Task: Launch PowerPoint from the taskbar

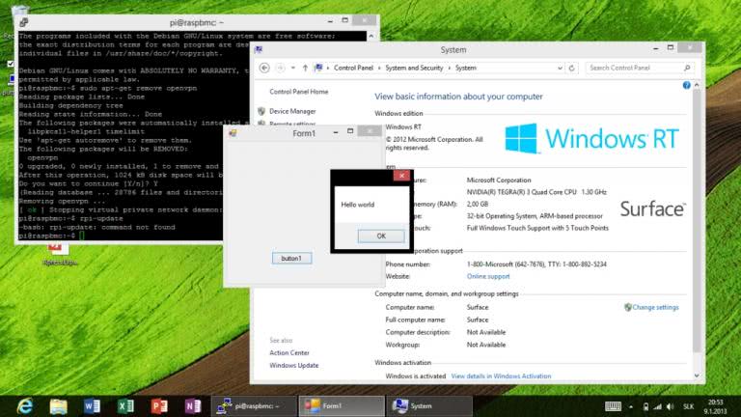Action: click(x=159, y=406)
